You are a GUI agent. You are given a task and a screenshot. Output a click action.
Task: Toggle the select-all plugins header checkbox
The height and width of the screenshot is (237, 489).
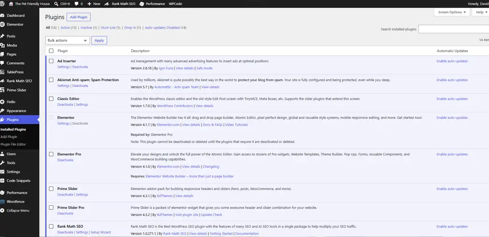click(x=51, y=51)
